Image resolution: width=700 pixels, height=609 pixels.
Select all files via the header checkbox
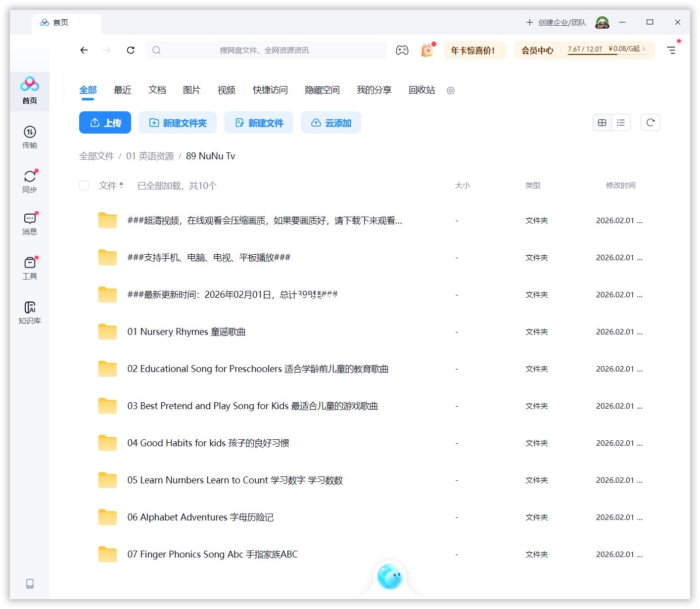[84, 186]
